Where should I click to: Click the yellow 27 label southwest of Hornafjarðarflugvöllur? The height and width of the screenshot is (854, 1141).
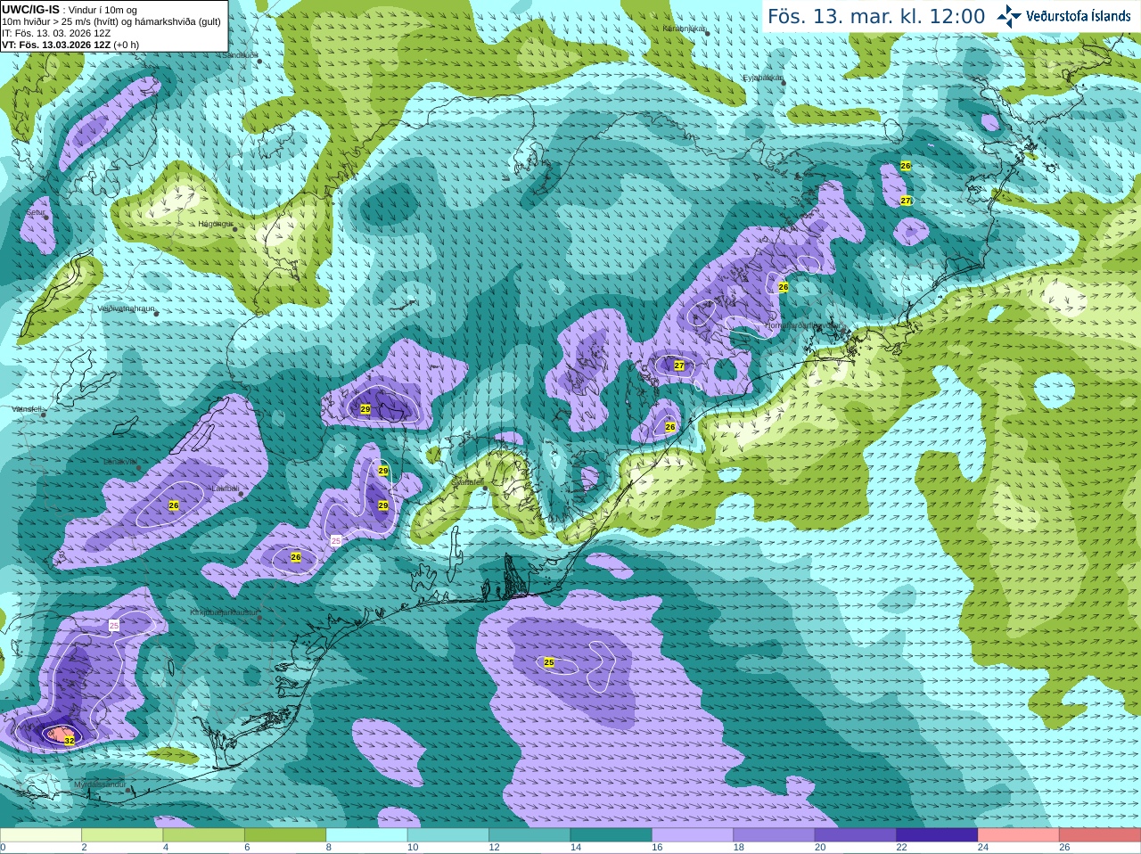[x=679, y=365]
